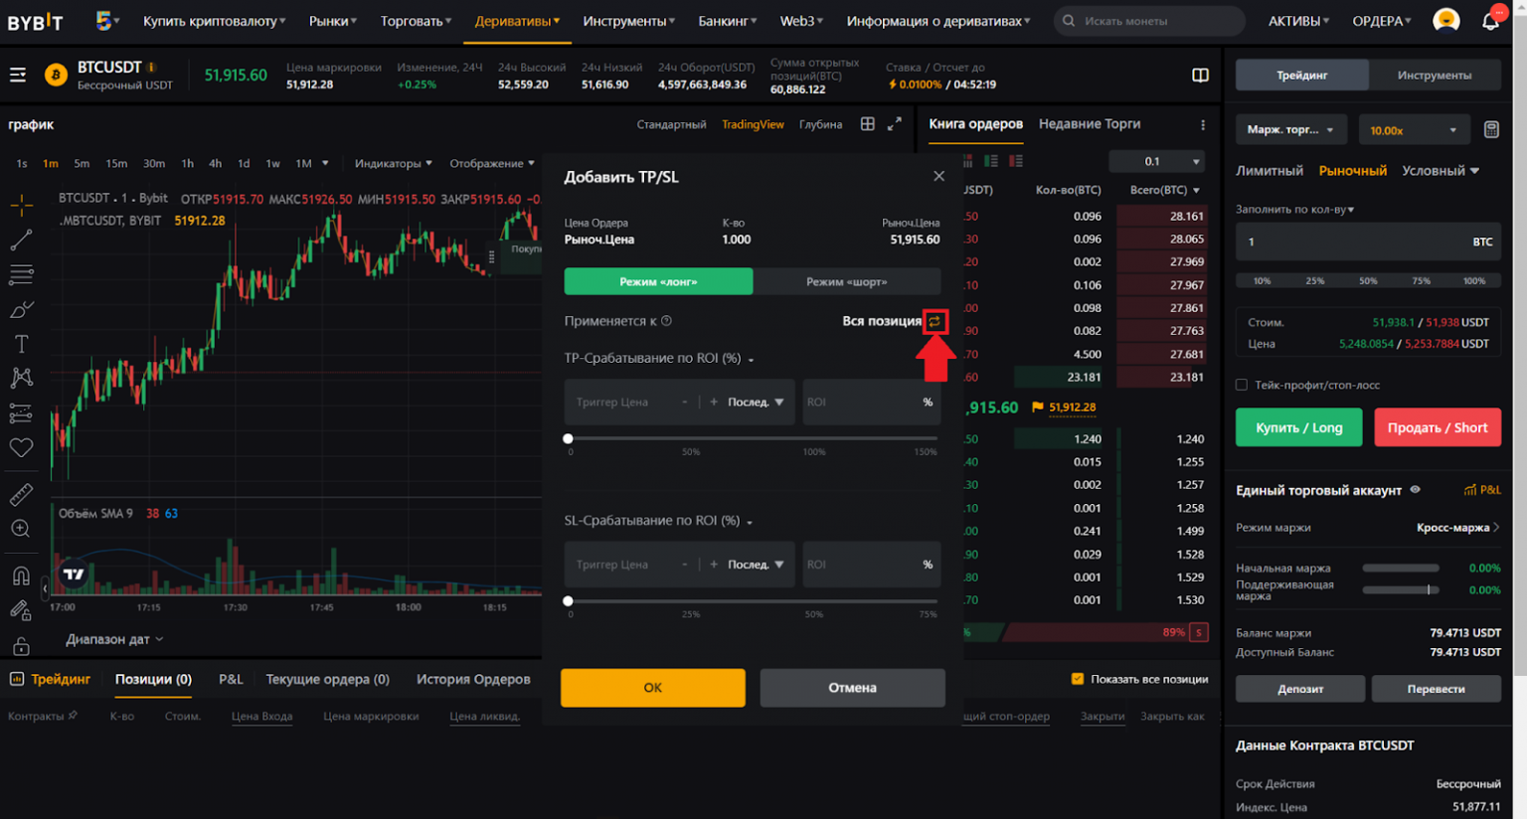Screen dimensions: 1527x819
Task: Switch to Режим «шорт» mode
Action: click(x=846, y=282)
